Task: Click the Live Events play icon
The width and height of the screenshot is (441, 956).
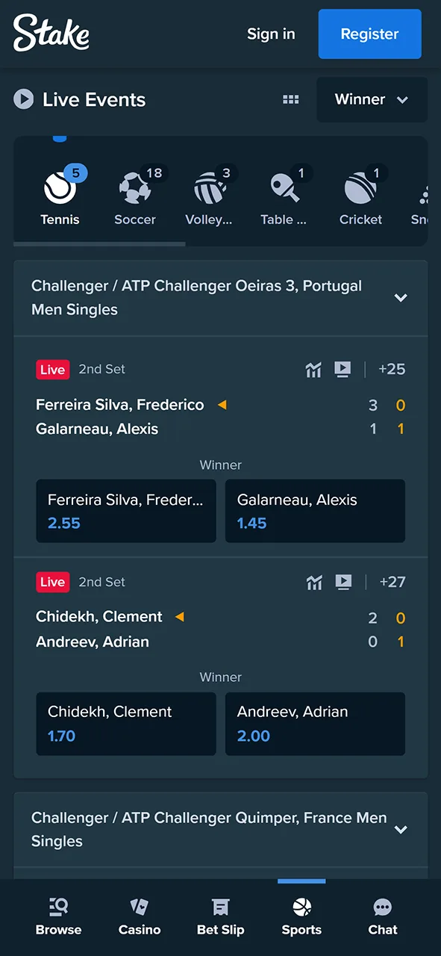Action: pyautogui.click(x=23, y=99)
